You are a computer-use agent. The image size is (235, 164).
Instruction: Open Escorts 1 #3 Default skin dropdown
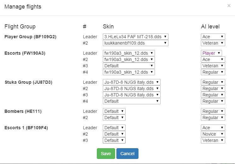[x=114, y=140]
